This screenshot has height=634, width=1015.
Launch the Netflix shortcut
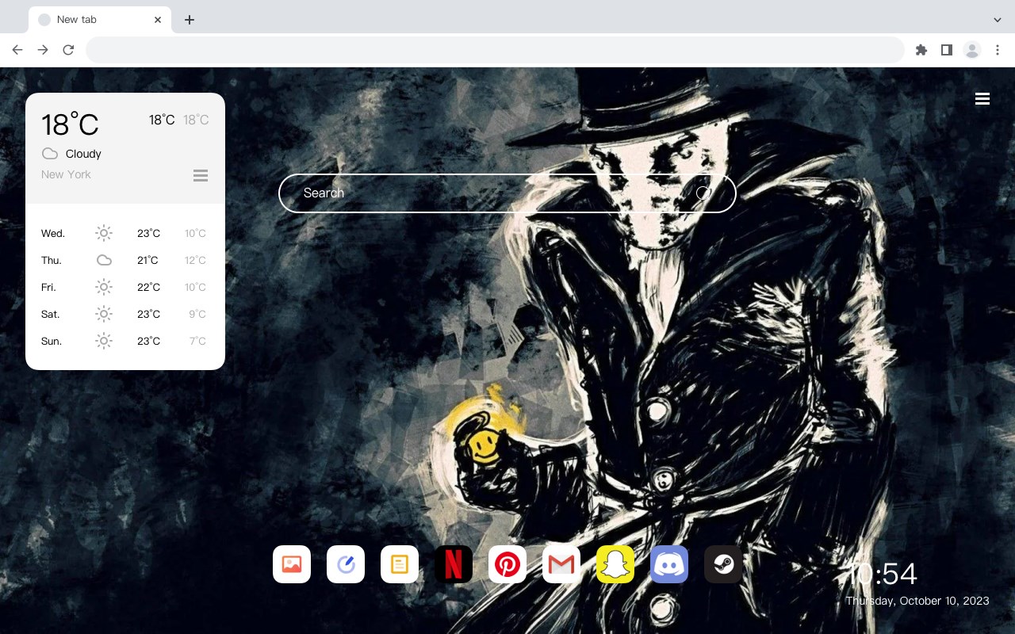coord(454,564)
